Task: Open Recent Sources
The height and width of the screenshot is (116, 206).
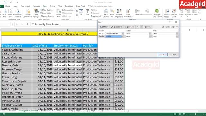Action: [47, 16]
